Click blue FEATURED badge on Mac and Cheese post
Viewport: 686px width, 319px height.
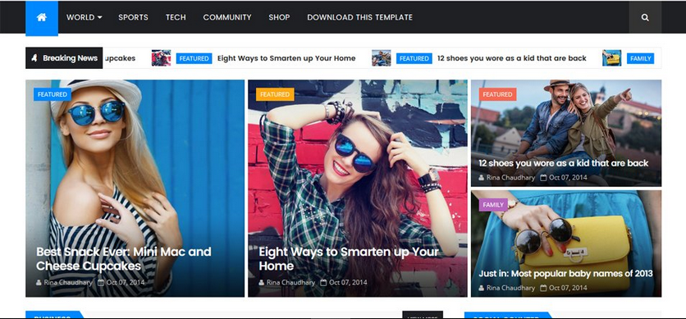click(x=53, y=94)
